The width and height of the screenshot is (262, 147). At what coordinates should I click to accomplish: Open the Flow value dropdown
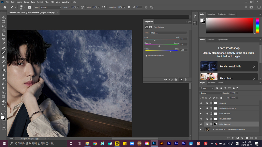coord(99,7)
